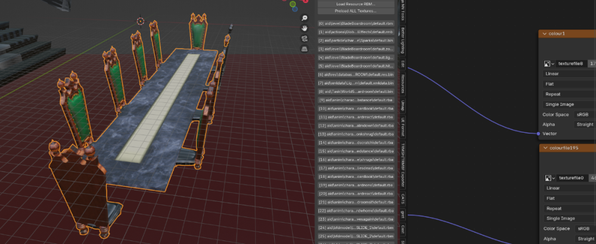The width and height of the screenshot is (596, 244).
Task: Select resource [5] BladeBoardroom default.hit...
Action: click(356, 66)
